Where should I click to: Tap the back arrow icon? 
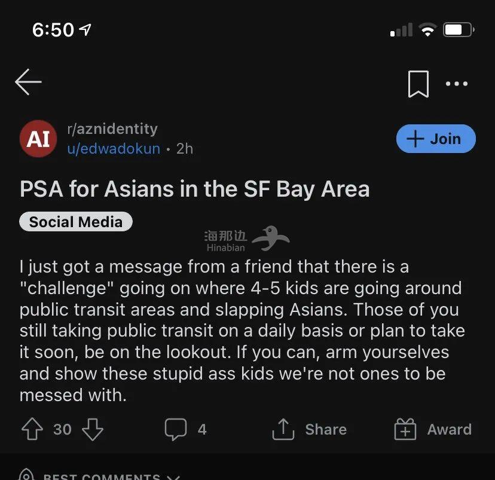coord(28,82)
